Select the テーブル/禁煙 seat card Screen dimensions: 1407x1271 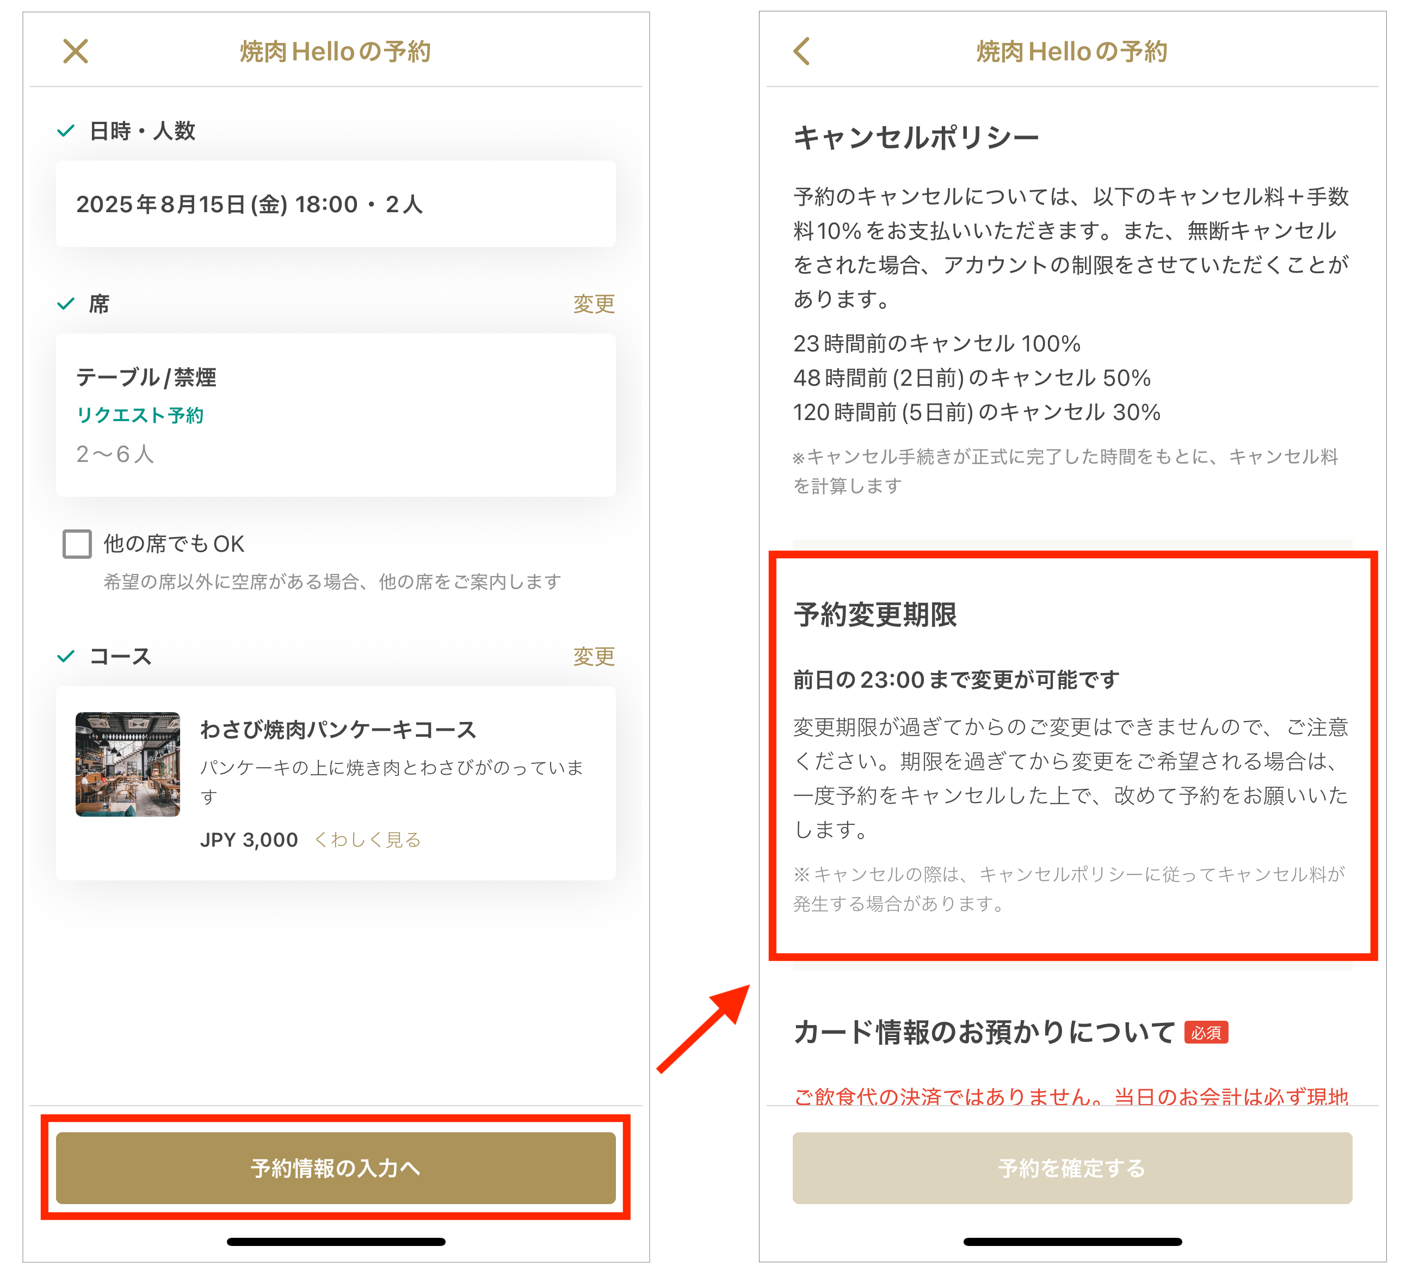pyautogui.click(x=335, y=415)
